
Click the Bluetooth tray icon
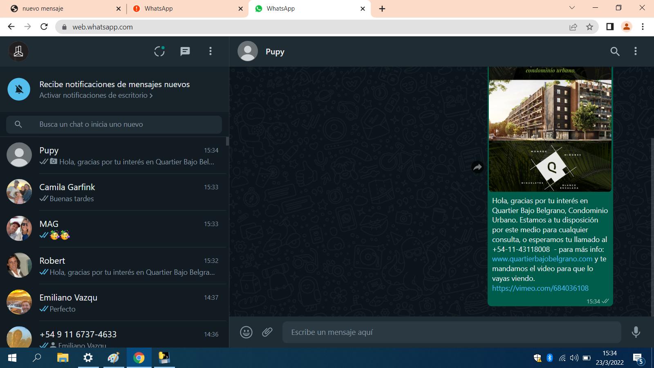pos(550,358)
